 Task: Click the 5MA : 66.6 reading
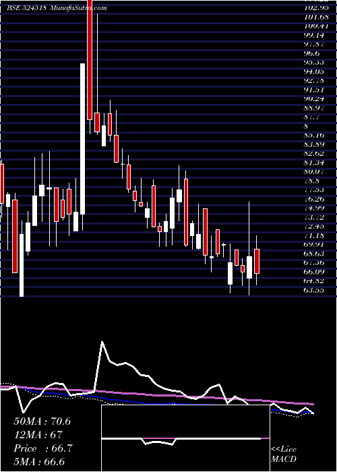[x=40, y=462]
